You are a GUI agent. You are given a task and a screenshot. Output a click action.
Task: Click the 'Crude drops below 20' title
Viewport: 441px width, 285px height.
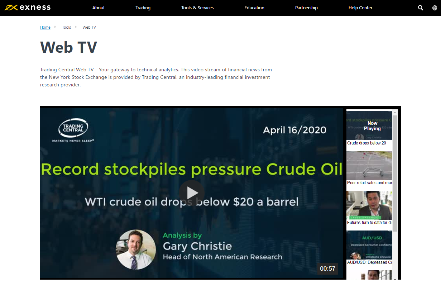click(366, 143)
